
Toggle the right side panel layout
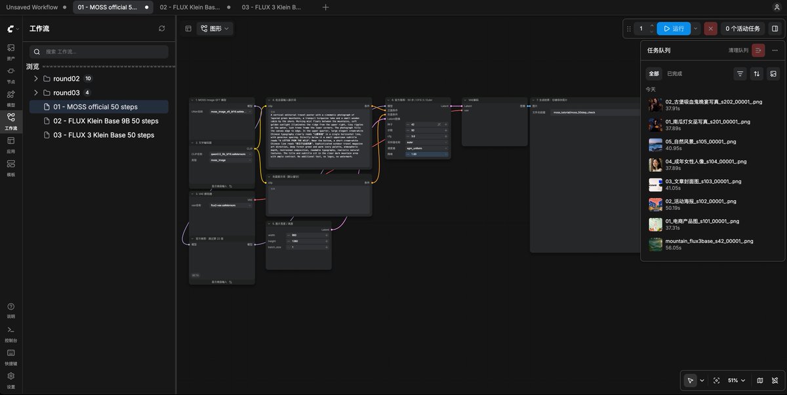click(775, 29)
